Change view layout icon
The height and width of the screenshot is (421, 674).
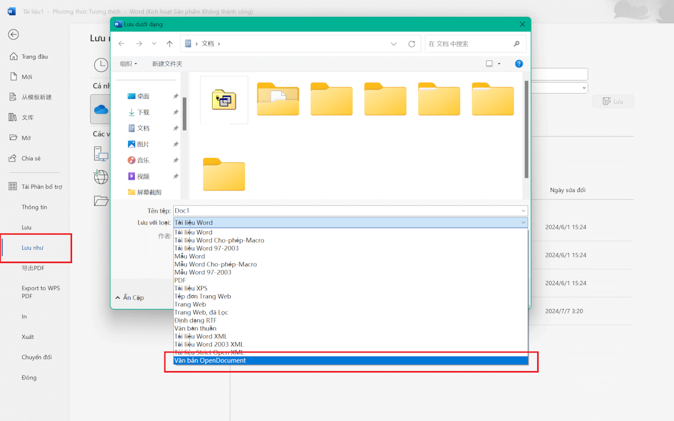pyautogui.click(x=489, y=64)
